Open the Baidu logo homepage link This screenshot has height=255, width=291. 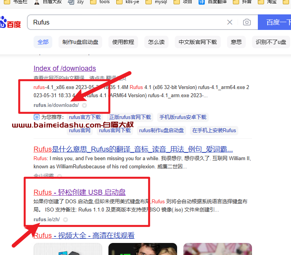[10, 23]
